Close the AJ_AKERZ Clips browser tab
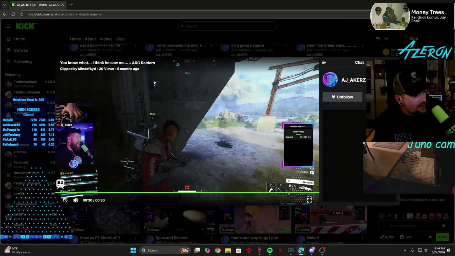The height and width of the screenshot is (256, 455). pos(63,5)
